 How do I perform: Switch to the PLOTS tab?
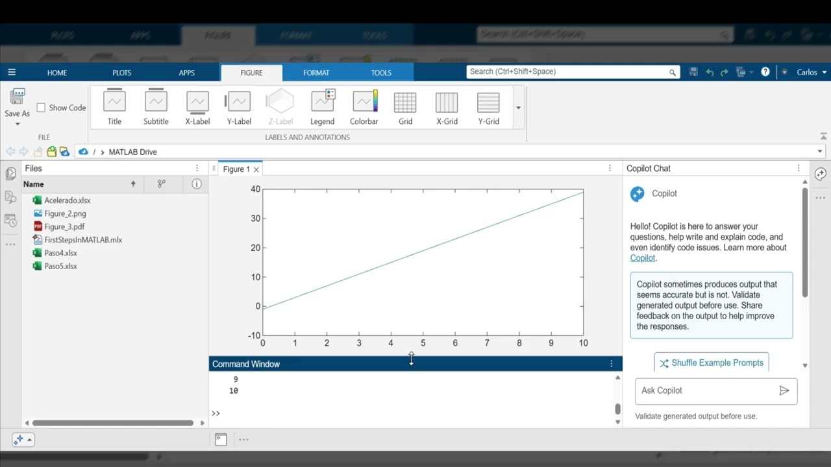pos(121,73)
